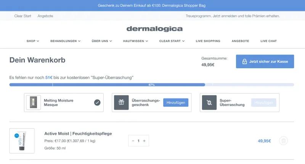Click the Gesamtsumme 49,95€ amount
Viewport: 305px width, 164px height.
(x=208, y=65)
